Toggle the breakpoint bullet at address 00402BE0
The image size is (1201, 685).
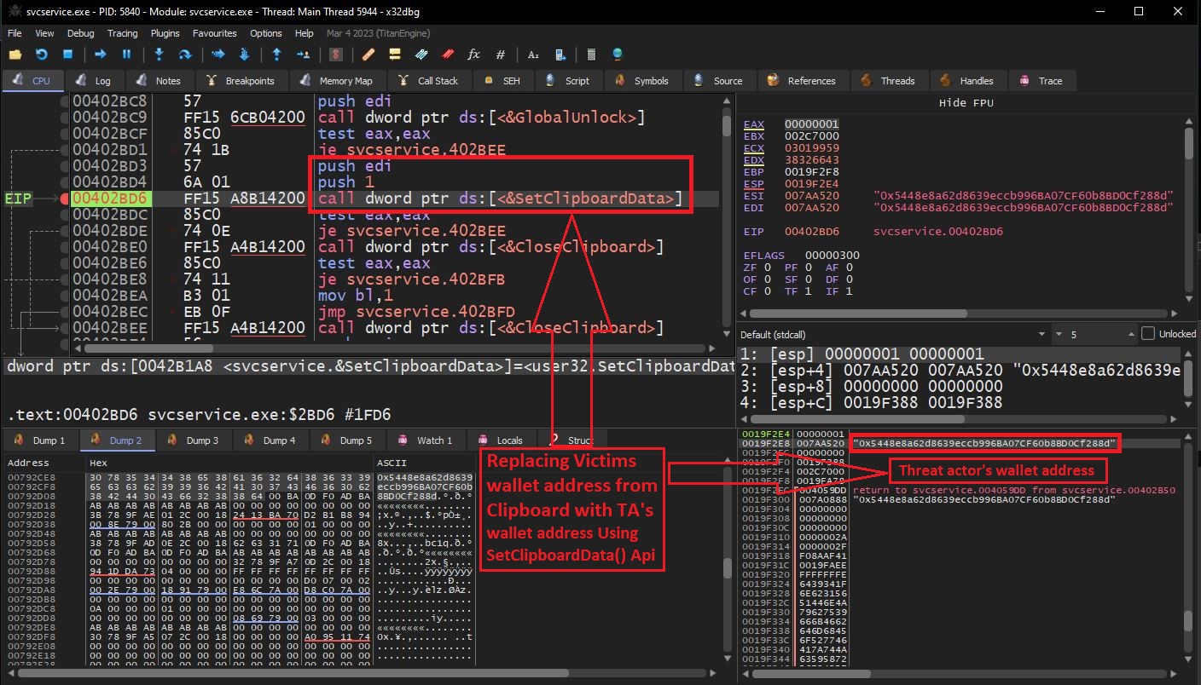pos(64,247)
